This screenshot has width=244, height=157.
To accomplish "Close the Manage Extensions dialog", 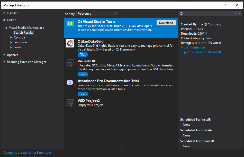I will click(237, 5).
